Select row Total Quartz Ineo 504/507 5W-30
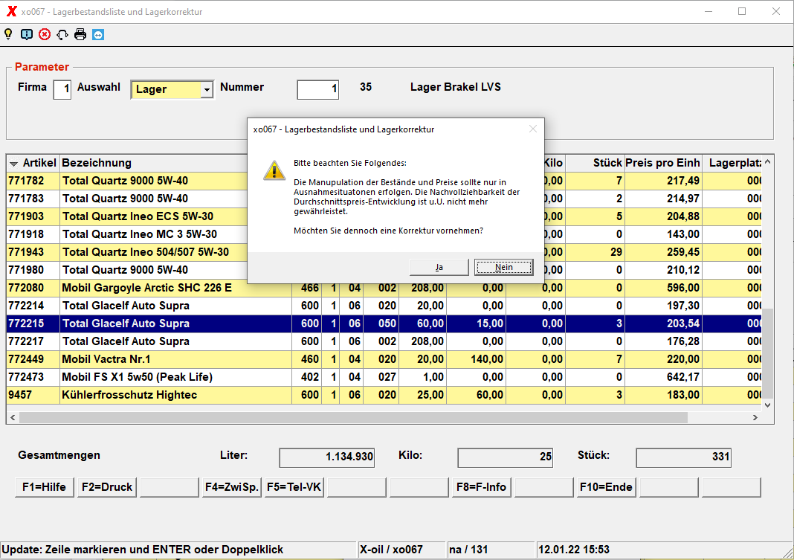Image resolution: width=794 pixels, height=560 pixels. click(384, 252)
